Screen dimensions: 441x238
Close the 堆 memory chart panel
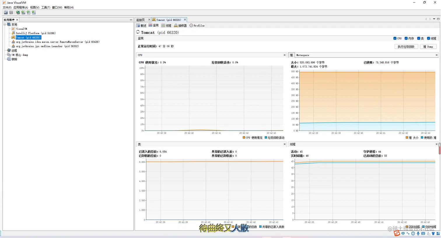point(437,55)
